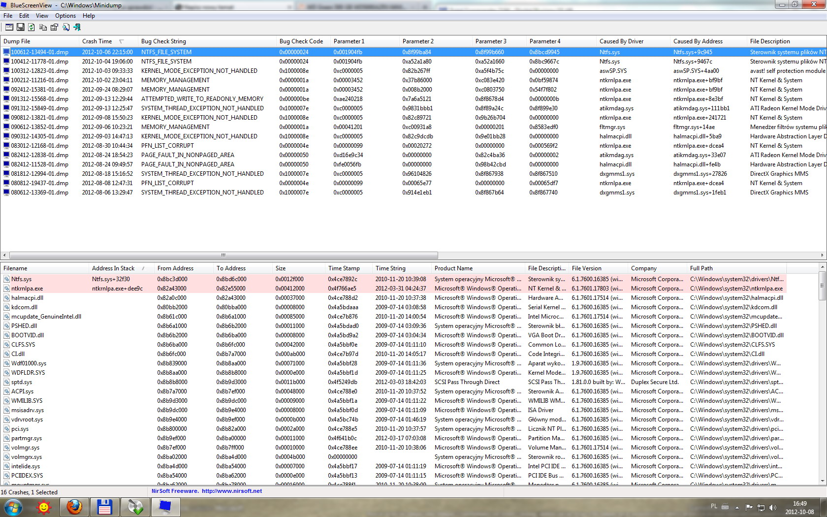
Task: Click the file icon beside Ntfs.sys
Action: [6, 279]
